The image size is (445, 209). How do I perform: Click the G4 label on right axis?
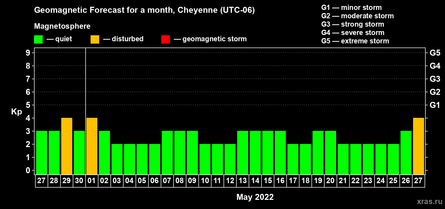click(x=435, y=66)
